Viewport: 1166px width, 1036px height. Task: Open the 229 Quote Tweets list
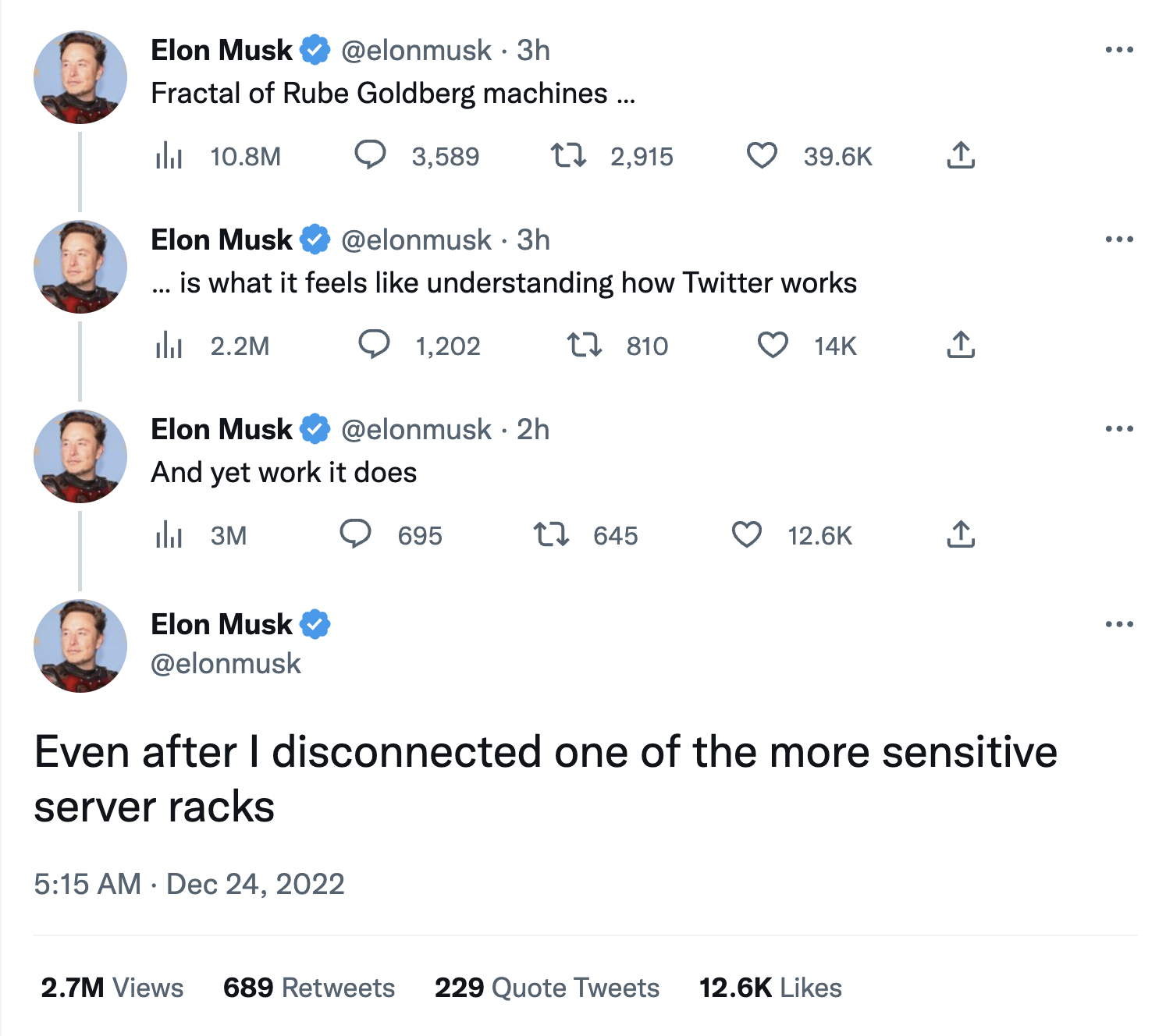tap(547, 988)
